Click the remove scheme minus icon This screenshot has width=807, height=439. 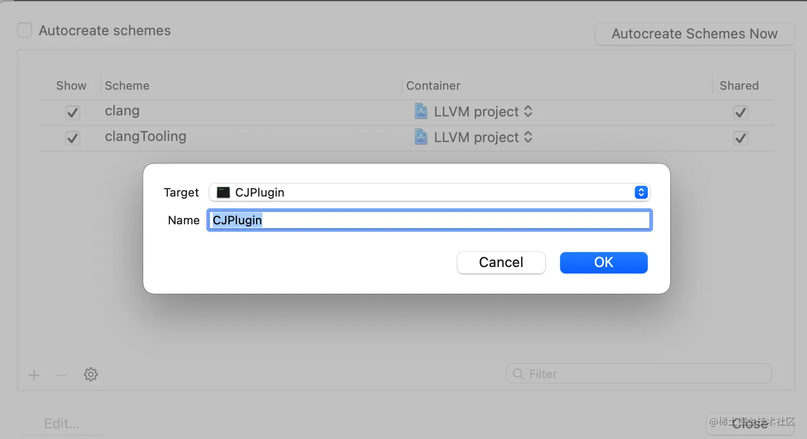[62, 375]
